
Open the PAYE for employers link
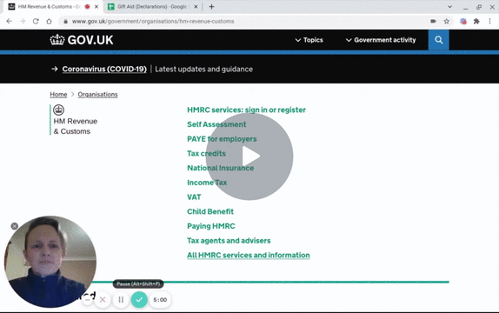click(x=222, y=139)
